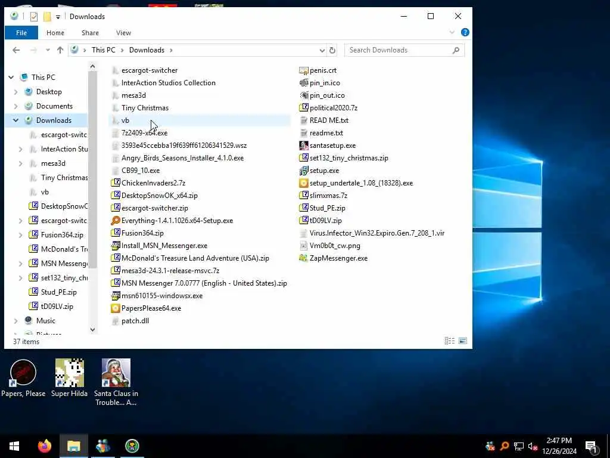Open MSN Messenger taskbar icon
The width and height of the screenshot is (610, 458).
tap(102, 446)
